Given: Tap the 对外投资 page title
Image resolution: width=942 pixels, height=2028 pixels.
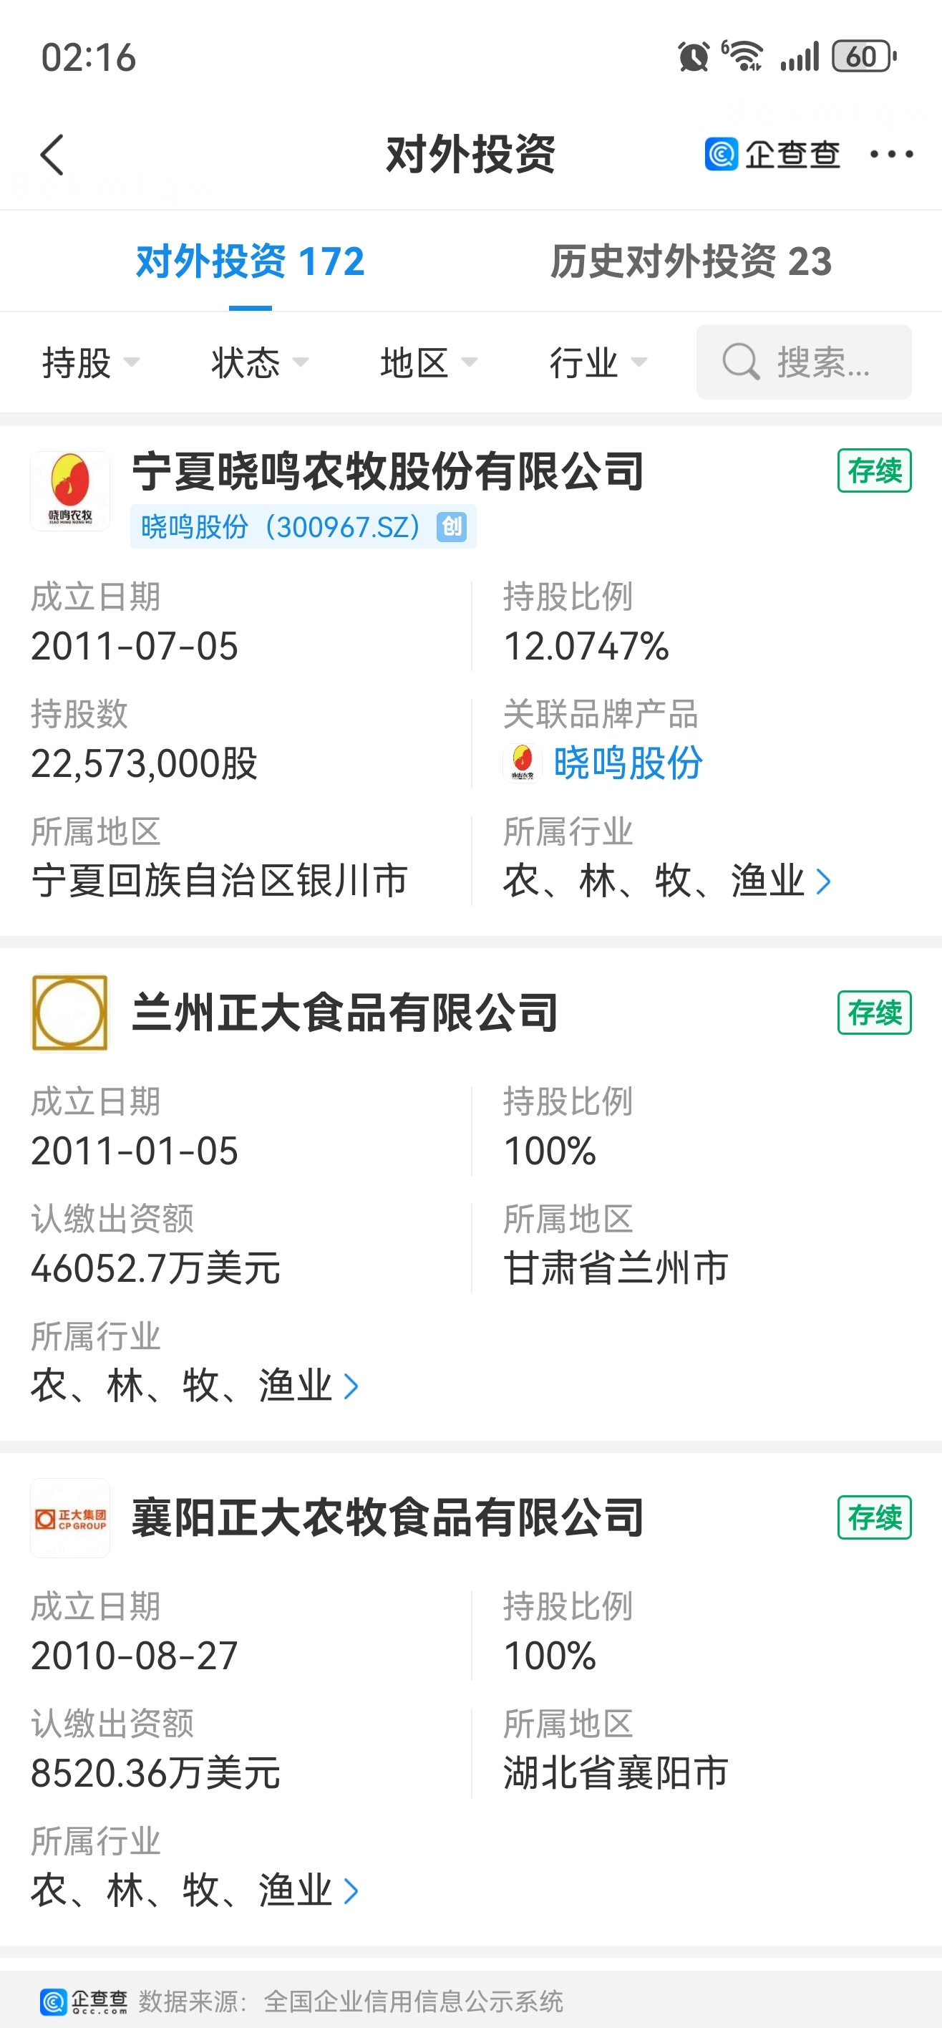Looking at the screenshot, I should pos(470,154).
